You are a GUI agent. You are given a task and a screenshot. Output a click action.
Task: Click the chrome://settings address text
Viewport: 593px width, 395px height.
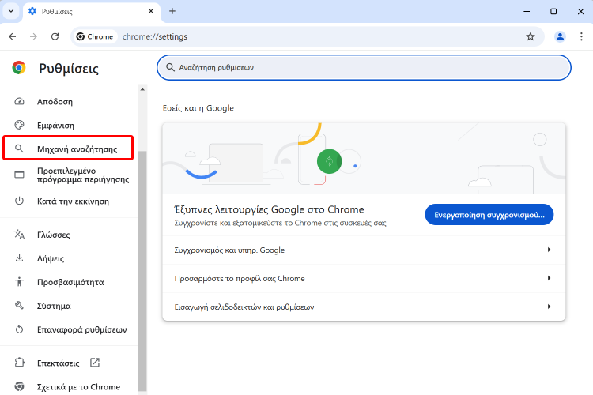[155, 36]
